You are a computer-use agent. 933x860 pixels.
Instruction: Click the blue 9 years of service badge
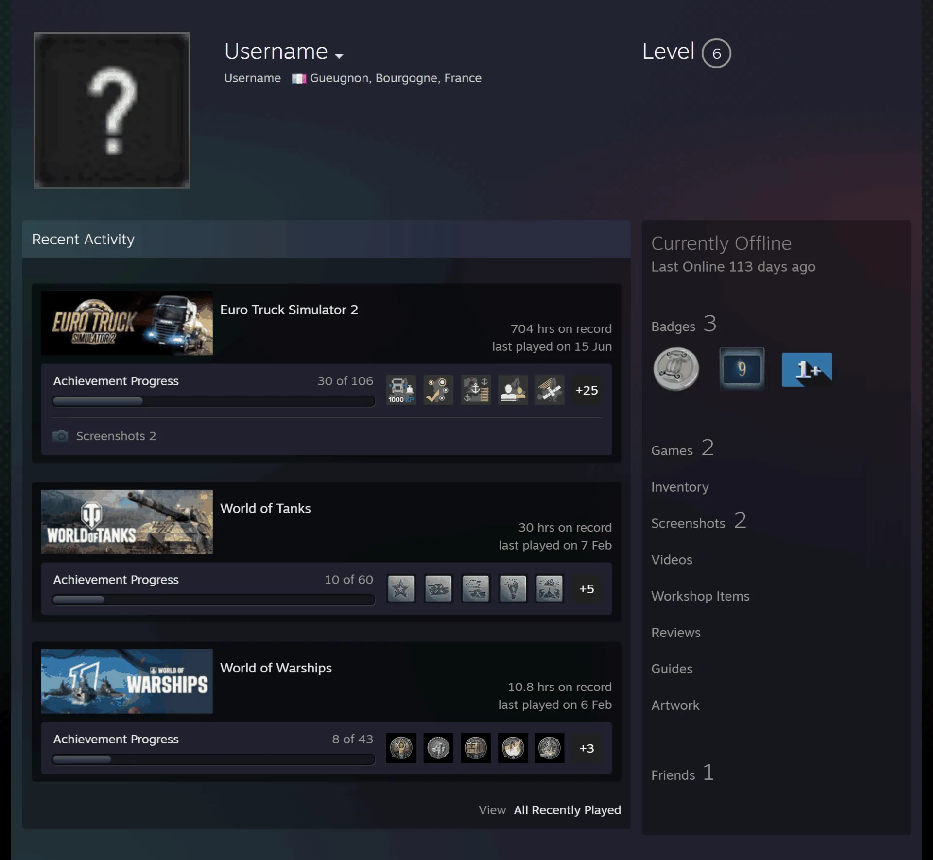[742, 369]
